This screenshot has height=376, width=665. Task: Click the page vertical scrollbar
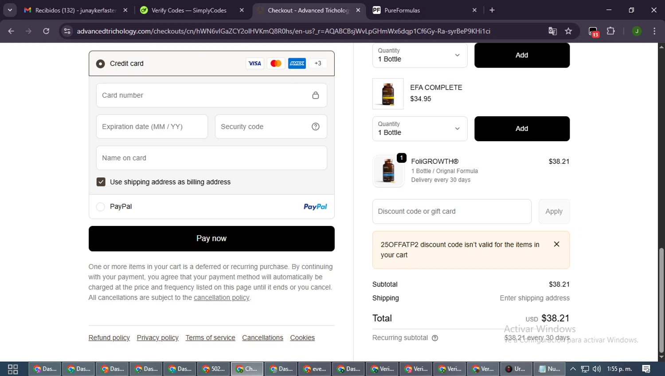tap(661, 301)
